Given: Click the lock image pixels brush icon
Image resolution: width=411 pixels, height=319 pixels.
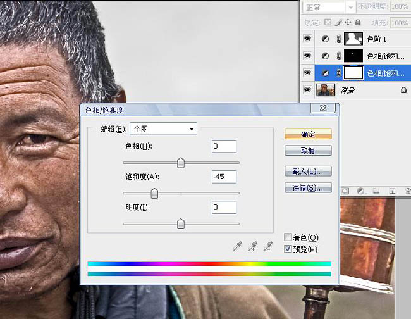Looking at the screenshot, I should [x=338, y=22].
